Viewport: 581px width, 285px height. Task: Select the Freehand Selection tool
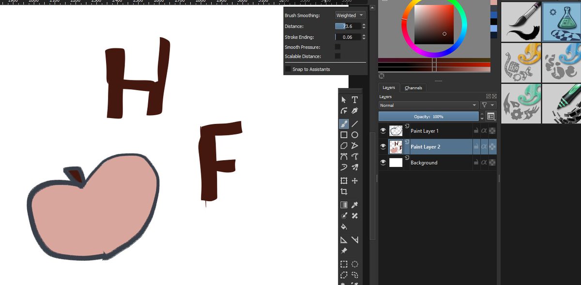355,275
